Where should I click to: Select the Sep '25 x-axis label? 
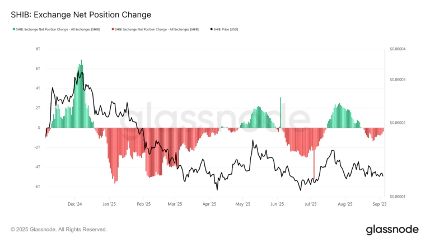tap(380, 204)
